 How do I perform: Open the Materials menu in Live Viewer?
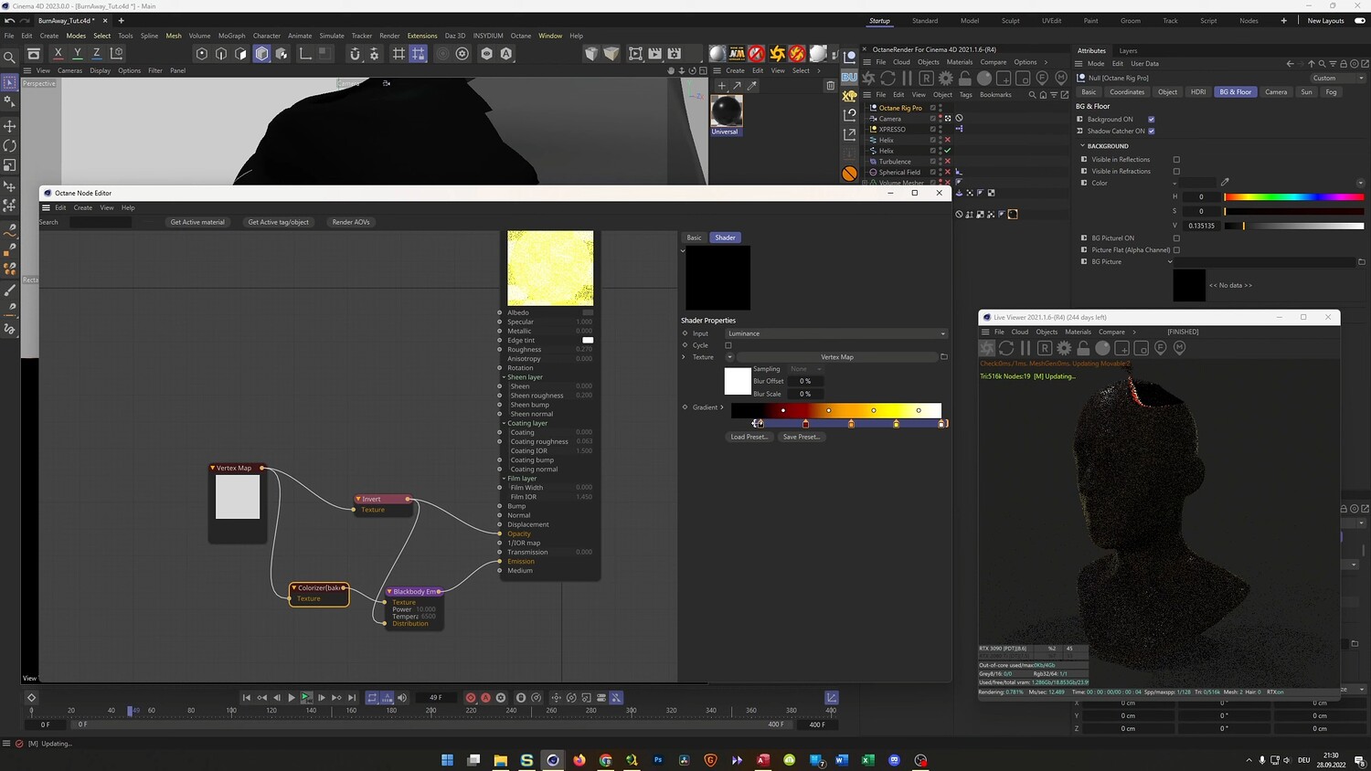coord(1078,332)
